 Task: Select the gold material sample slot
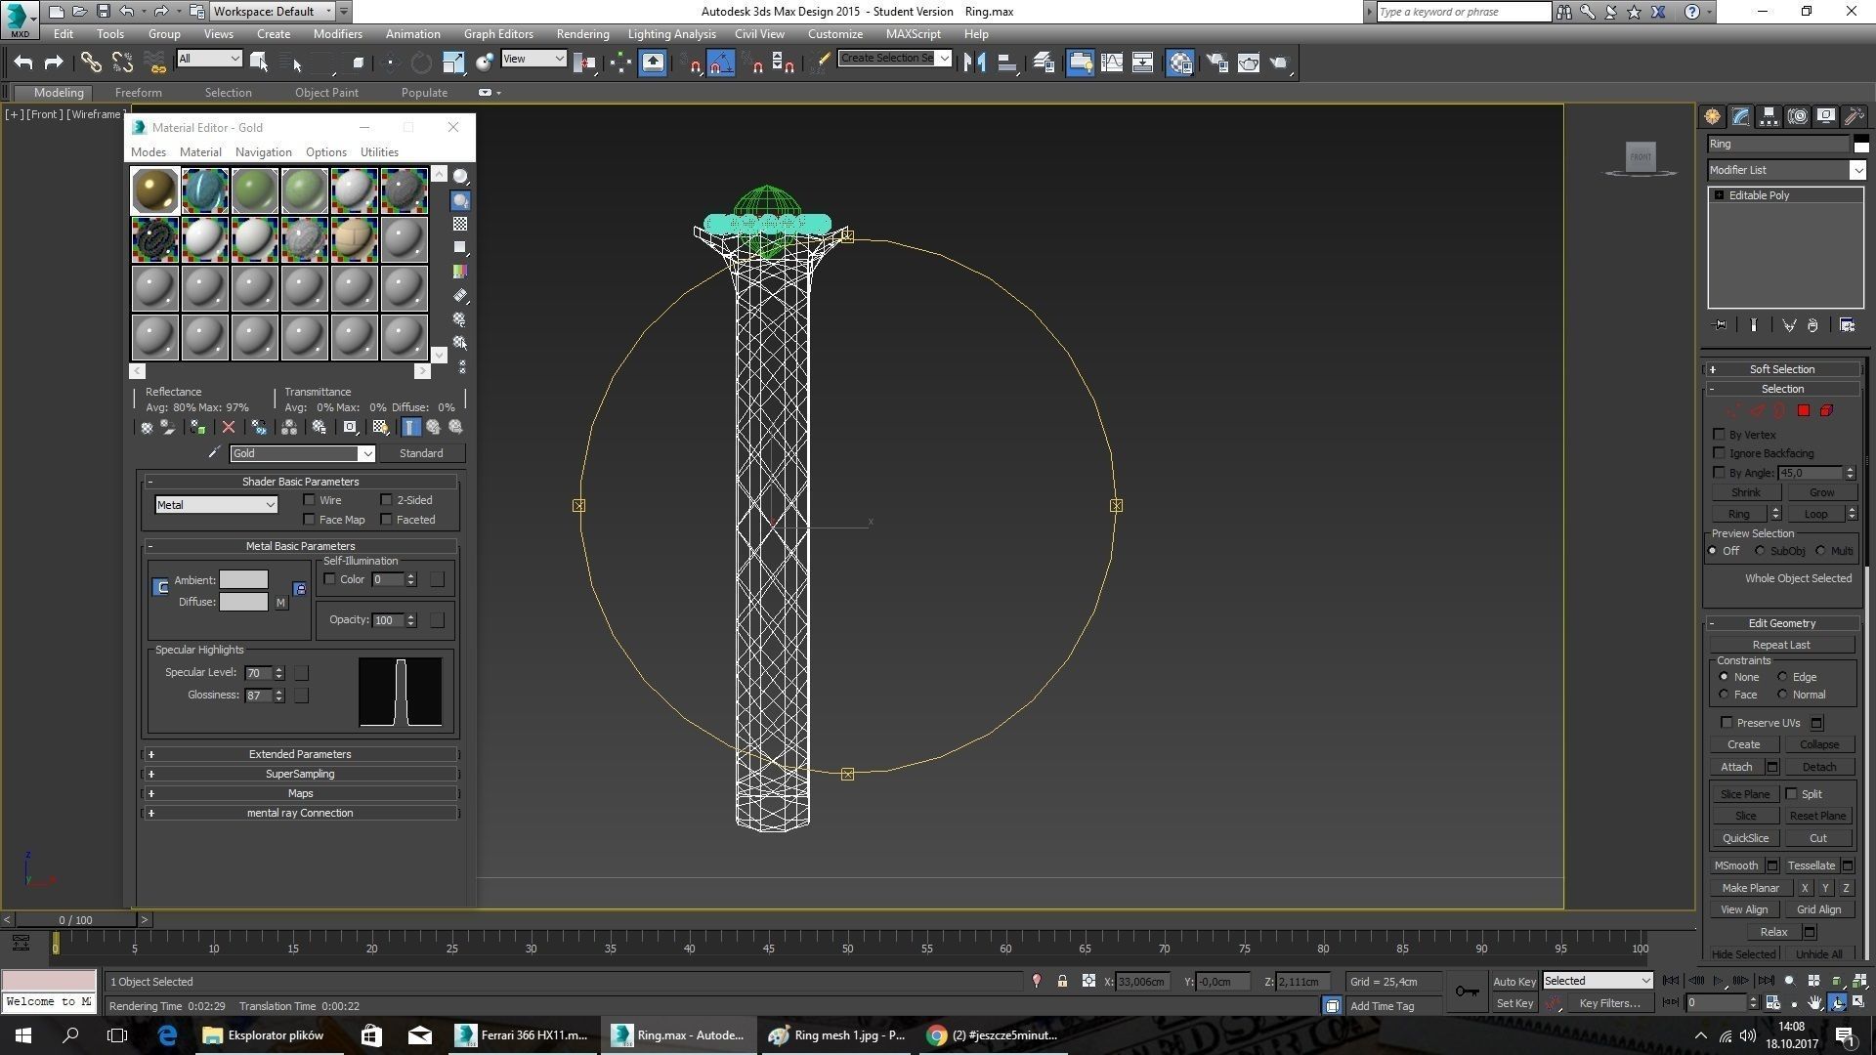(155, 190)
